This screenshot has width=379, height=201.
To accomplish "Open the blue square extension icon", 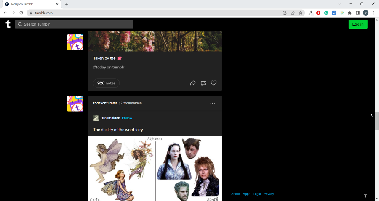I will click(x=334, y=13).
